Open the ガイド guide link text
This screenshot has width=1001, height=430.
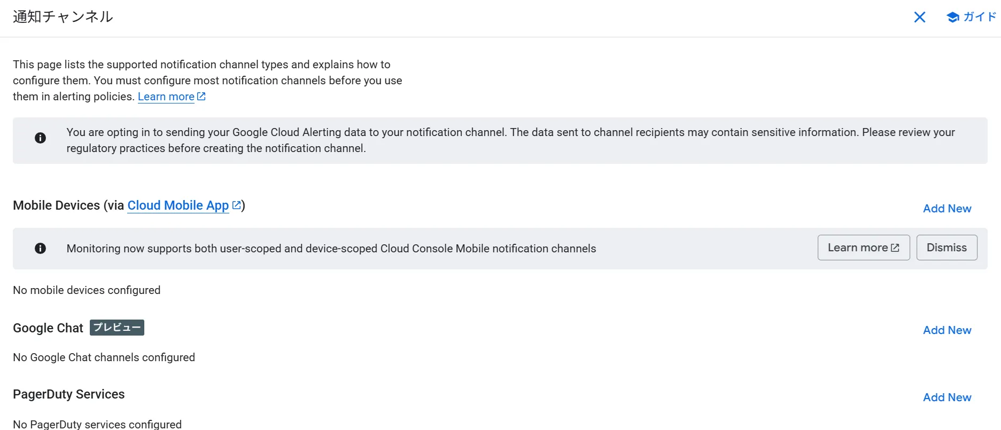(980, 17)
